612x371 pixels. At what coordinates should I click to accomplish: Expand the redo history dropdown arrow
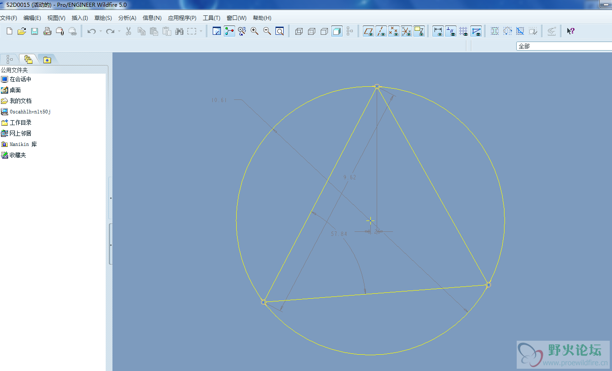119,31
